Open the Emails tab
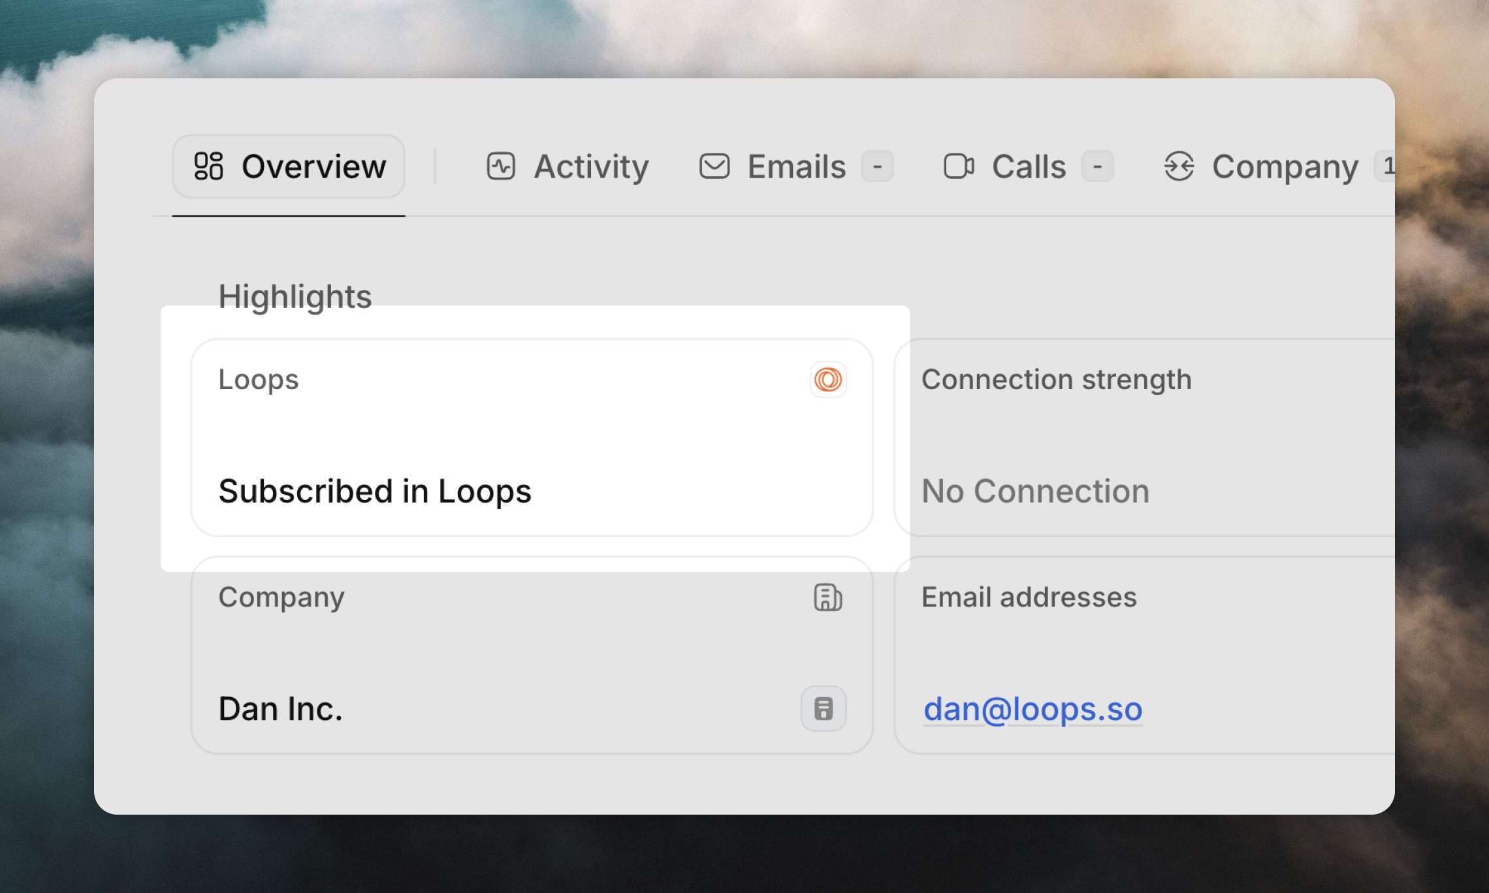This screenshot has width=1489, height=893. coord(795,166)
